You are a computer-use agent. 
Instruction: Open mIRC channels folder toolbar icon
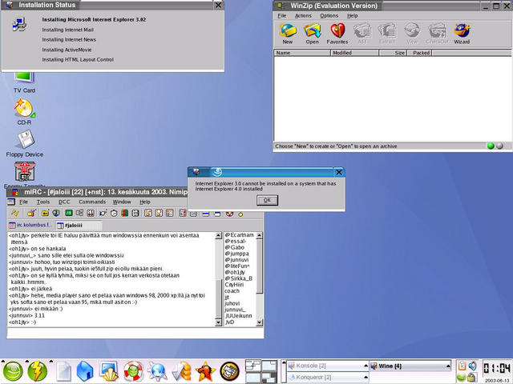pyautogui.click(x=45, y=214)
